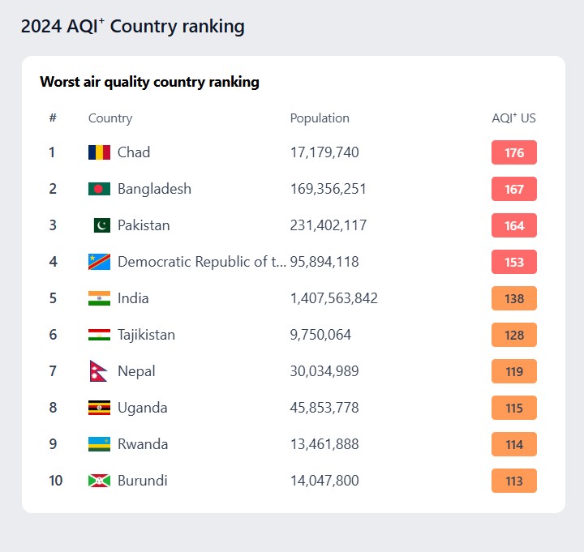The image size is (584, 552).
Task: Click the India flag icon
Action: pyautogui.click(x=99, y=298)
